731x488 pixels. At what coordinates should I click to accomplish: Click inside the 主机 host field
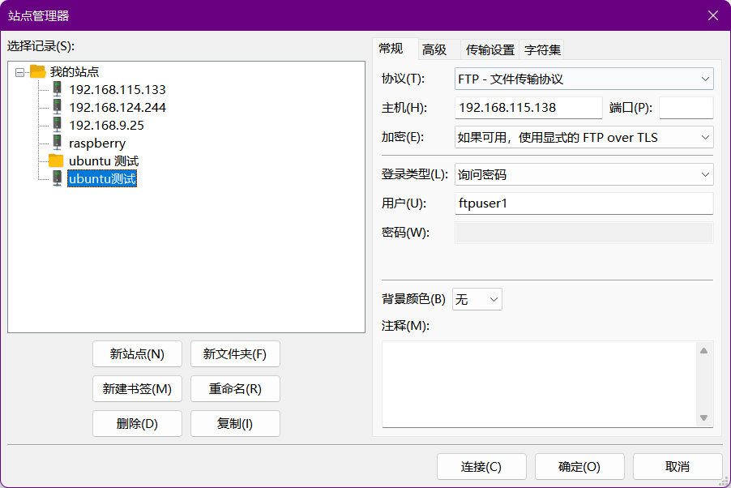[528, 107]
